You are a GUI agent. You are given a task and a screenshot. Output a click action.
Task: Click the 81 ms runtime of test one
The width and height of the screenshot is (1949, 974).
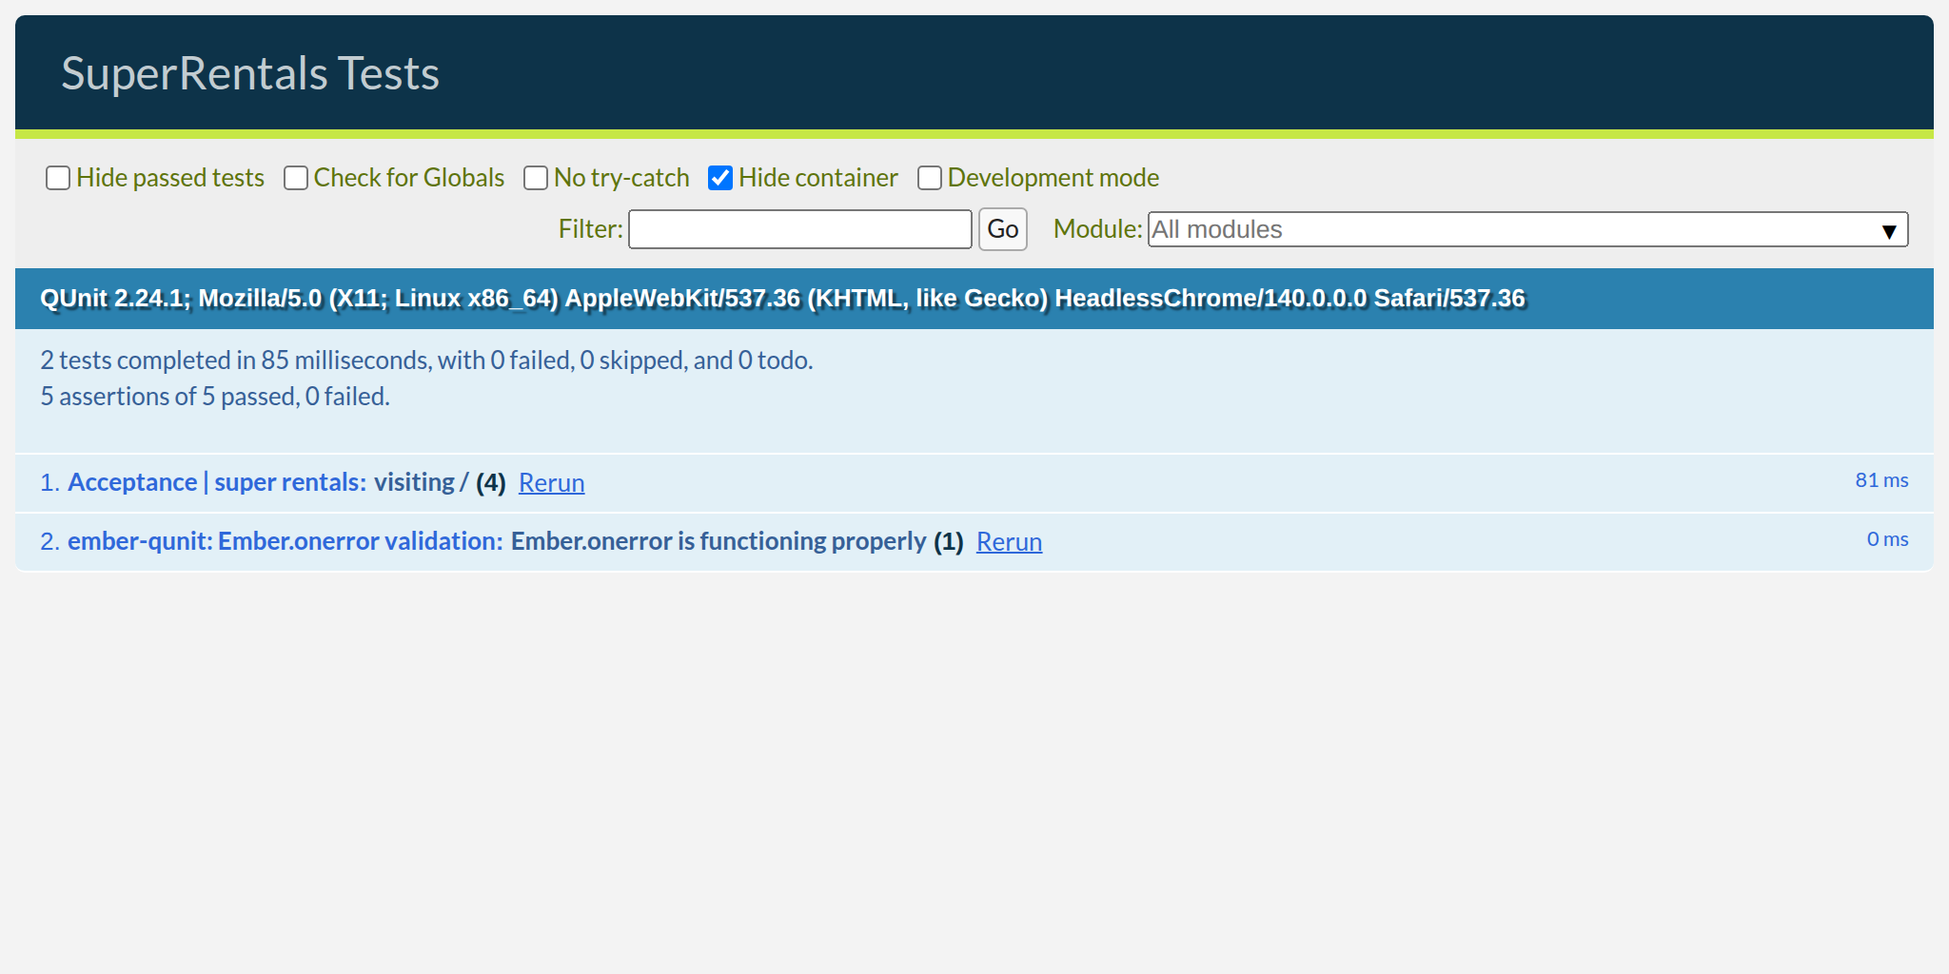tap(1881, 480)
